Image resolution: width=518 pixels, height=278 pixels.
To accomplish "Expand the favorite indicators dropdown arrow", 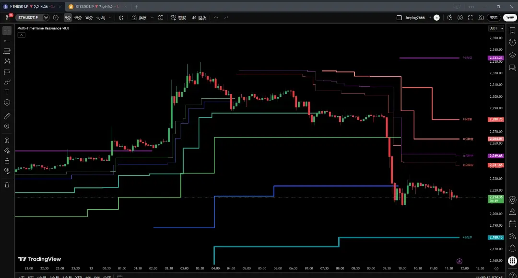I will point(152,18).
